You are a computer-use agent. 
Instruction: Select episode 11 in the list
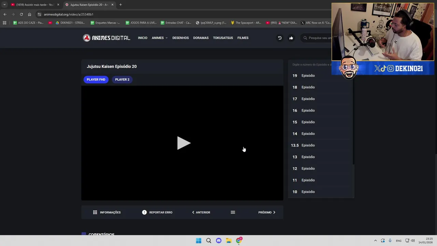pyautogui.click(x=319, y=180)
